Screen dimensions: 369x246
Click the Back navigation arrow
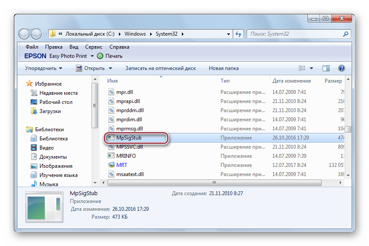point(24,34)
